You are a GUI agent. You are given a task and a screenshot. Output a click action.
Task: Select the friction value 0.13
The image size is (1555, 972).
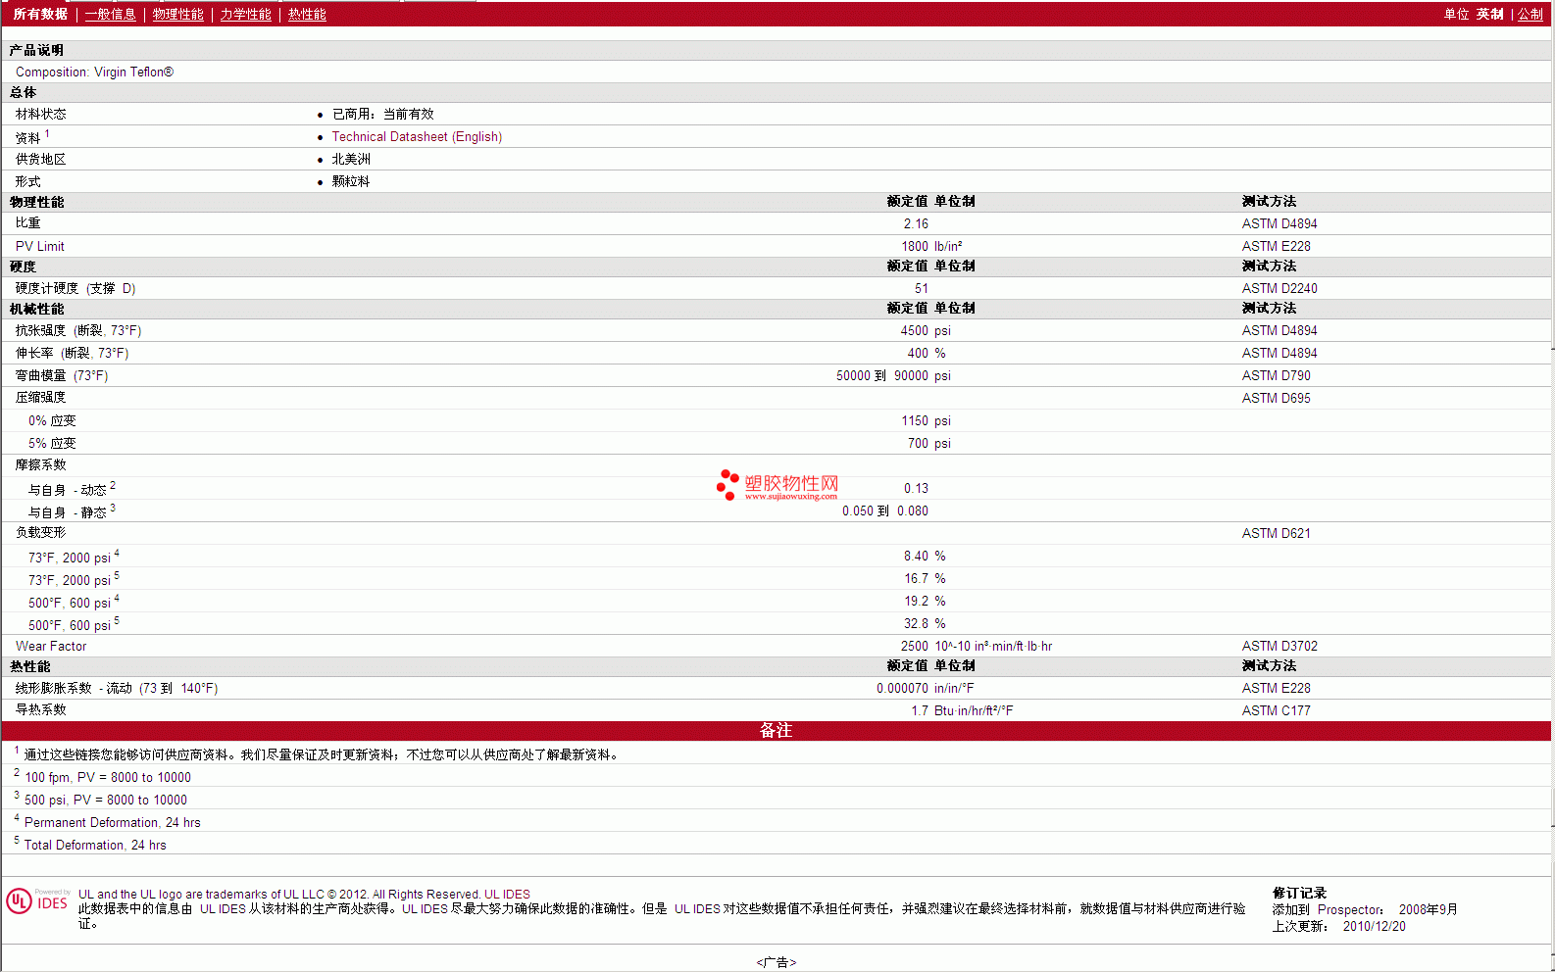(x=916, y=489)
